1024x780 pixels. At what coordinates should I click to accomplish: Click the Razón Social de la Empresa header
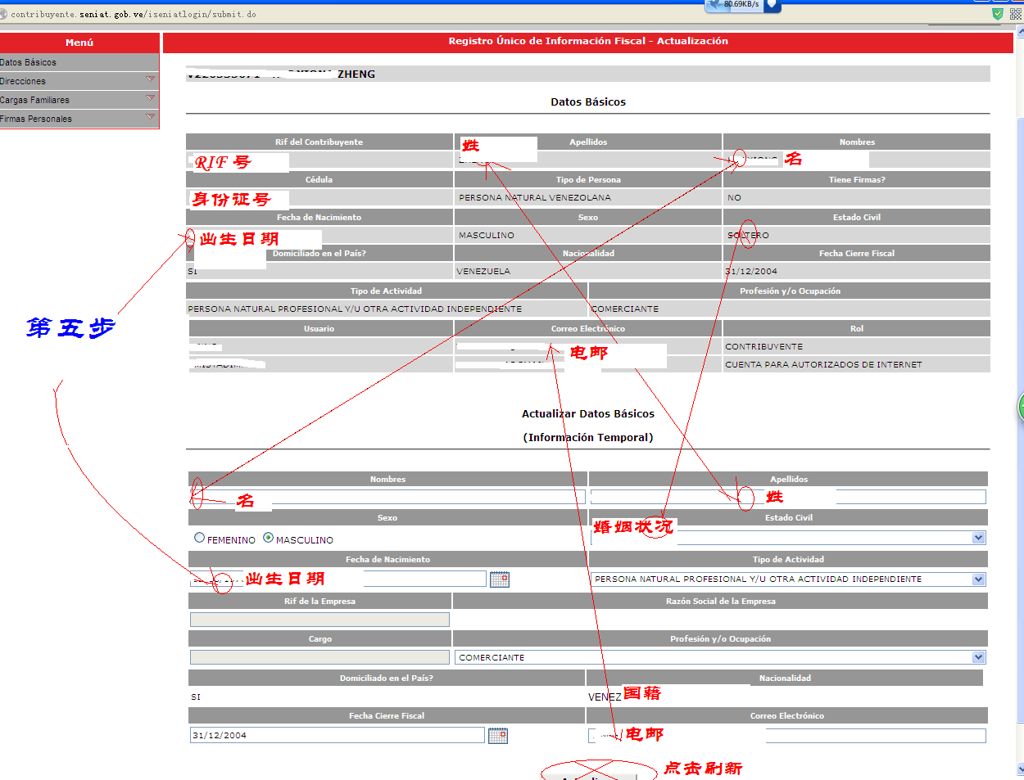(x=721, y=601)
